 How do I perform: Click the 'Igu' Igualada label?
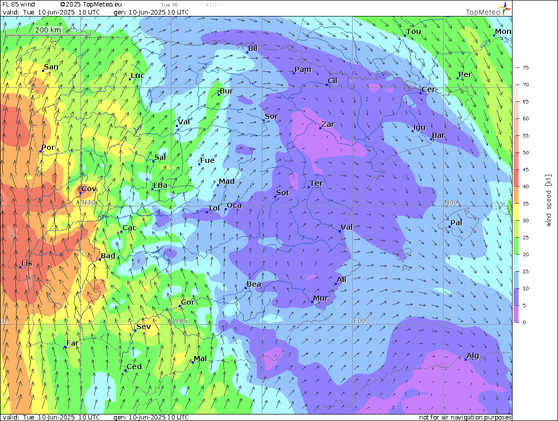click(420, 127)
